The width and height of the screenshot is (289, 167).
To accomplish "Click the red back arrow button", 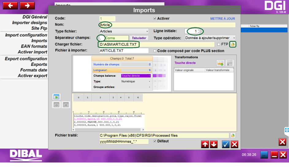I will (x=10, y=6).
